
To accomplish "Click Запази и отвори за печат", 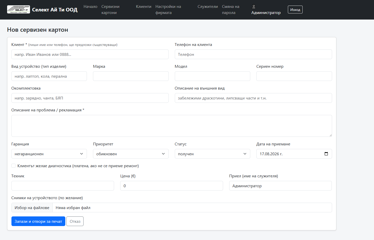I will click(38, 221).
